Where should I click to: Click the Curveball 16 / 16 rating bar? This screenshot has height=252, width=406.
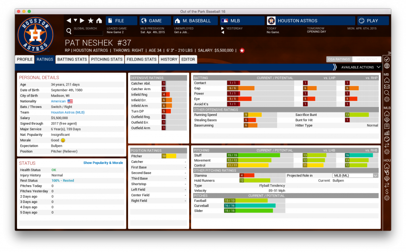point(250,206)
